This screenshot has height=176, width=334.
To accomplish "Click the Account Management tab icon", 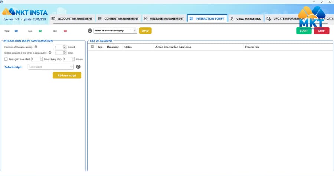I will point(53,19).
